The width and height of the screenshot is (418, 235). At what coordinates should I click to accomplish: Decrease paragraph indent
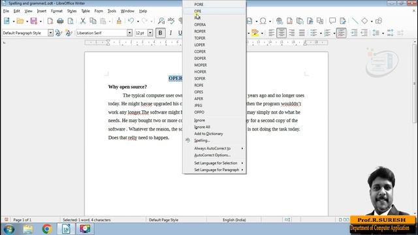pos(364,33)
